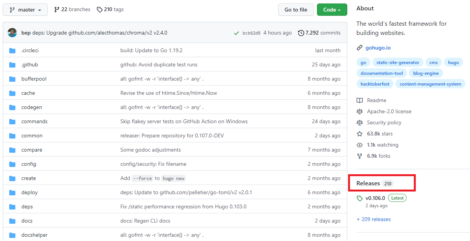Screen dimensions: 470x241
Task: Open 'config/security: Fix filename' commit
Action: [153, 164]
